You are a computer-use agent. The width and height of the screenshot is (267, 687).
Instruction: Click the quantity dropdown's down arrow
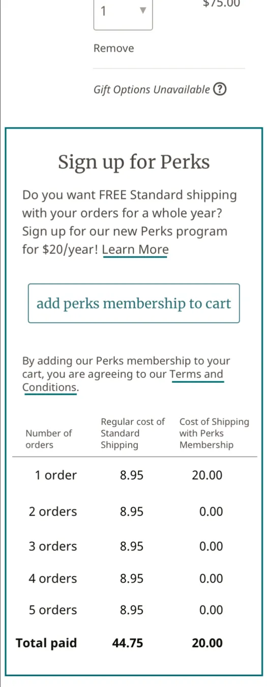[x=143, y=11]
